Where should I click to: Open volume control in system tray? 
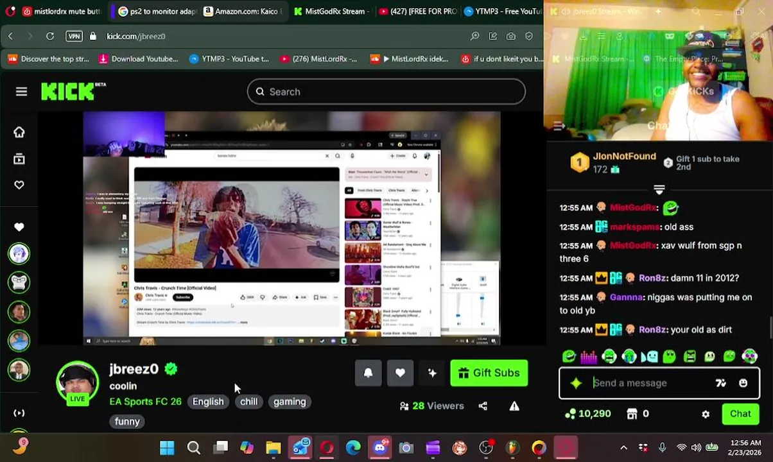pos(697,447)
